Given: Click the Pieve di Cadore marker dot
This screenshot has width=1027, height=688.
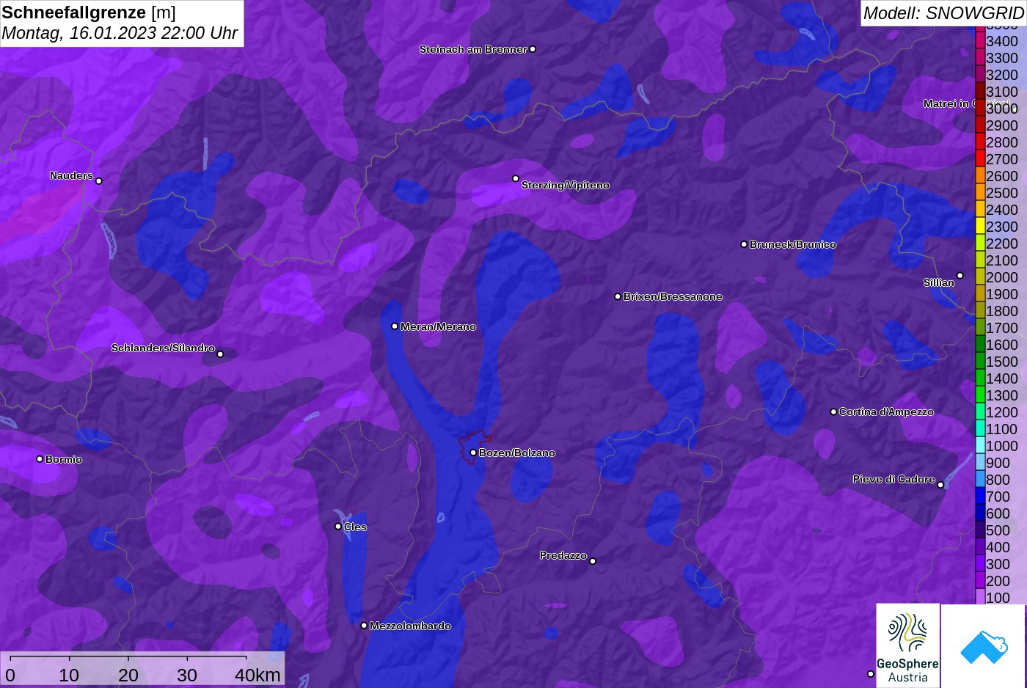Looking at the screenshot, I should coord(940,484).
